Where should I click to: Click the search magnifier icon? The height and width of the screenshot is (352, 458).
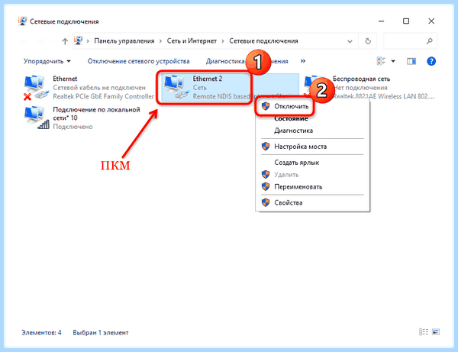(429, 41)
